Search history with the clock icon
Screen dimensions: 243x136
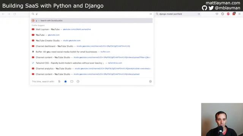click(78, 82)
